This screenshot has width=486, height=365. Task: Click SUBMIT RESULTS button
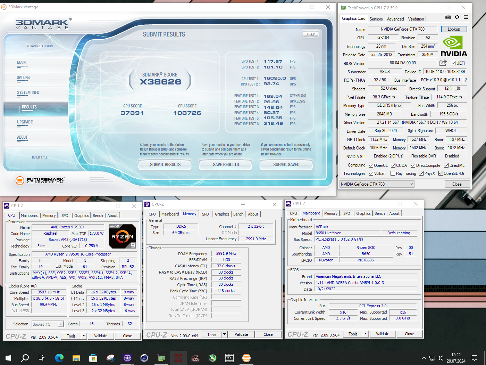click(165, 164)
